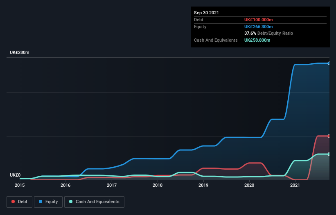The height and width of the screenshot is (215, 336).
Task: Click the Sep 30 2021 tooltip date
Action: [206, 13]
